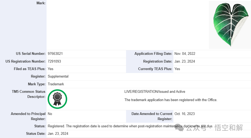Click the Filed as TEAS Plus 'Yes' value
The image size is (251, 138).
pyautogui.click(x=51, y=69)
